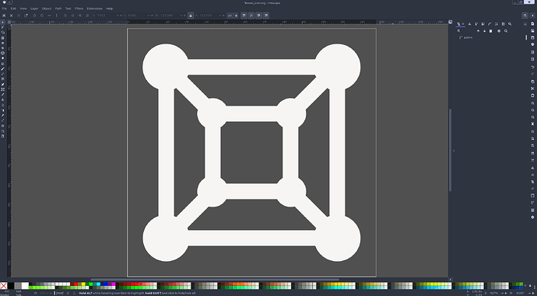Click the Undo icon in right command bar

532,67
